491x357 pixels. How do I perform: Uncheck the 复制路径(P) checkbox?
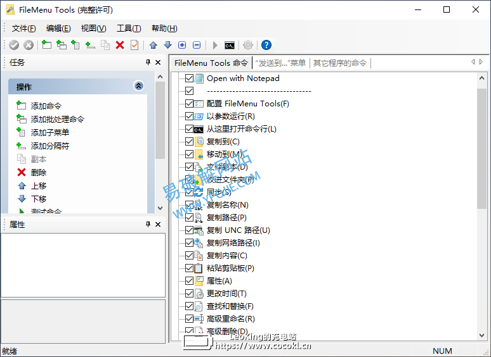190,217
